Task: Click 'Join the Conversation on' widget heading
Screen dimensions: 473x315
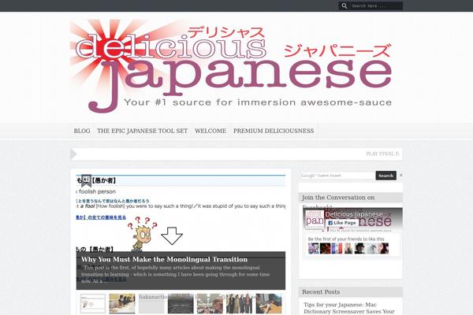Action: [338, 198]
